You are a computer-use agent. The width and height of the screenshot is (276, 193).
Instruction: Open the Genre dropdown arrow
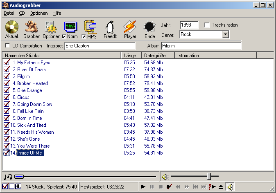[x=226, y=34]
